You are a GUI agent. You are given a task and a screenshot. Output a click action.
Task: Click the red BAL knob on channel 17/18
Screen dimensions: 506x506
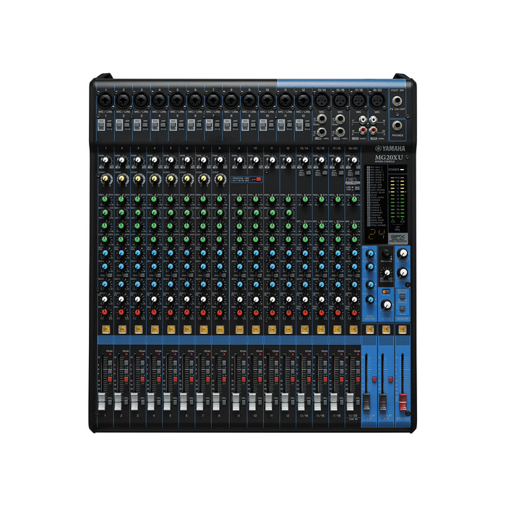coord(338,312)
